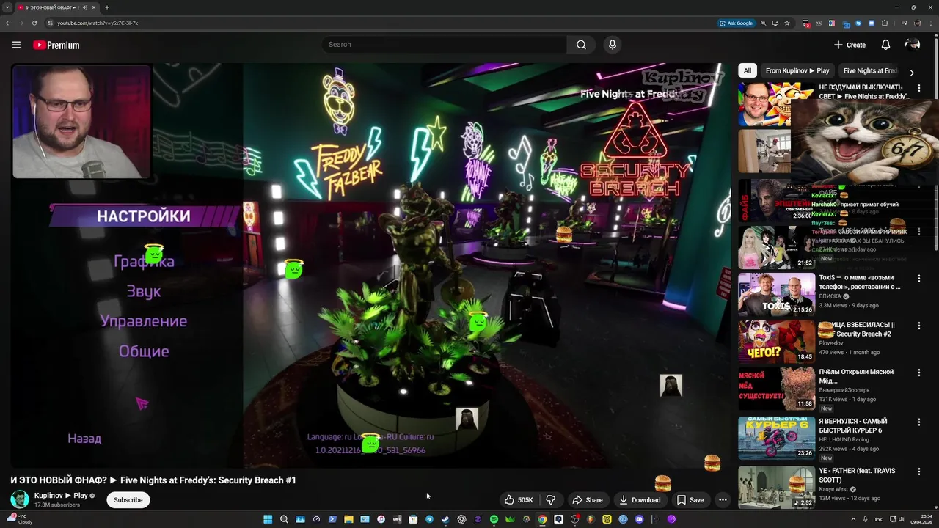
Task: Open Chrome media controls icon
Action: click(904, 23)
